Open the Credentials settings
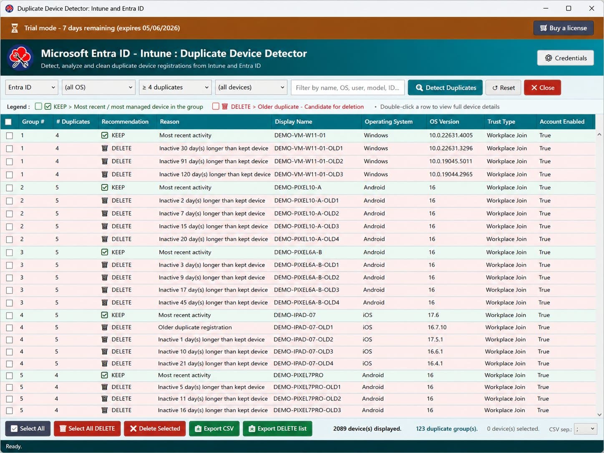The image size is (604, 453). click(566, 58)
